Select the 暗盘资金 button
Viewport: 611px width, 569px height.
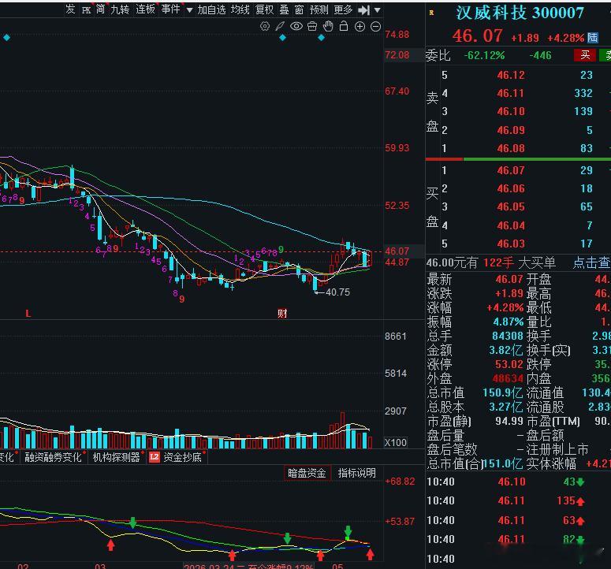(307, 473)
